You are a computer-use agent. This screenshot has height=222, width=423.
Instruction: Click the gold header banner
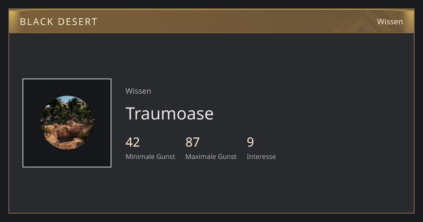pos(211,21)
